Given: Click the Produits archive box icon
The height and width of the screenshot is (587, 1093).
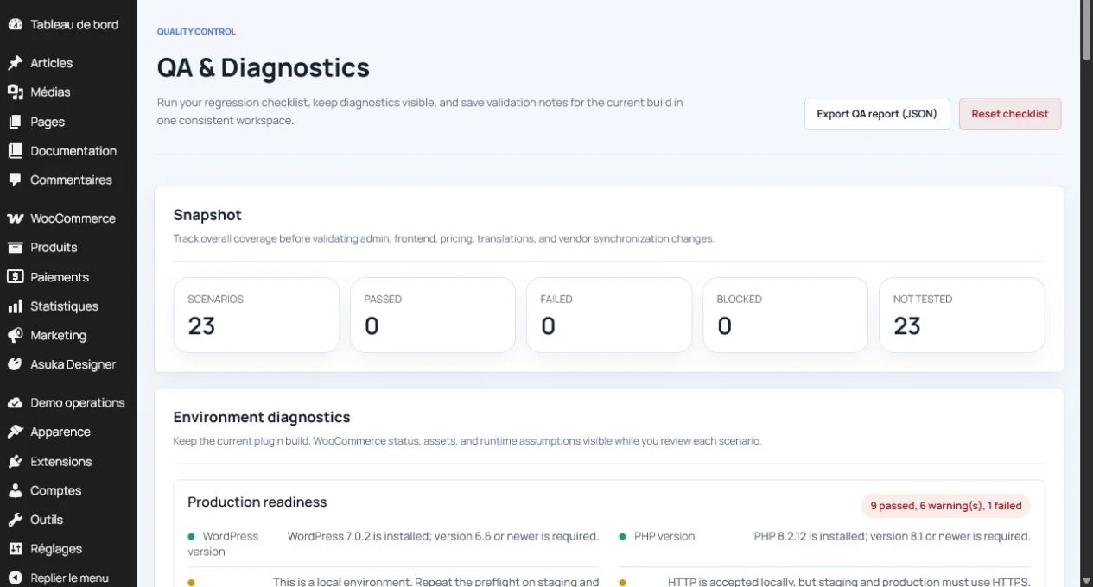Looking at the screenshot, I should (15, 248).
